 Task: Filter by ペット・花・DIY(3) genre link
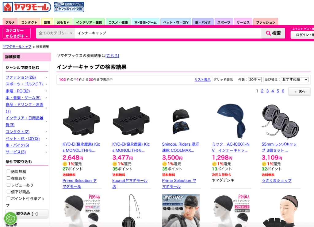pyautogui.click(x=23, y=138)
